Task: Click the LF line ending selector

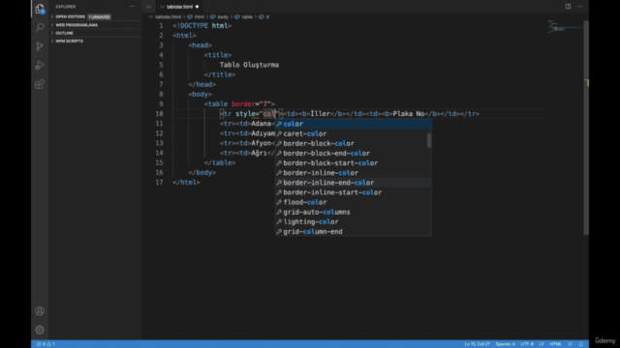Action: coord(542,344)
